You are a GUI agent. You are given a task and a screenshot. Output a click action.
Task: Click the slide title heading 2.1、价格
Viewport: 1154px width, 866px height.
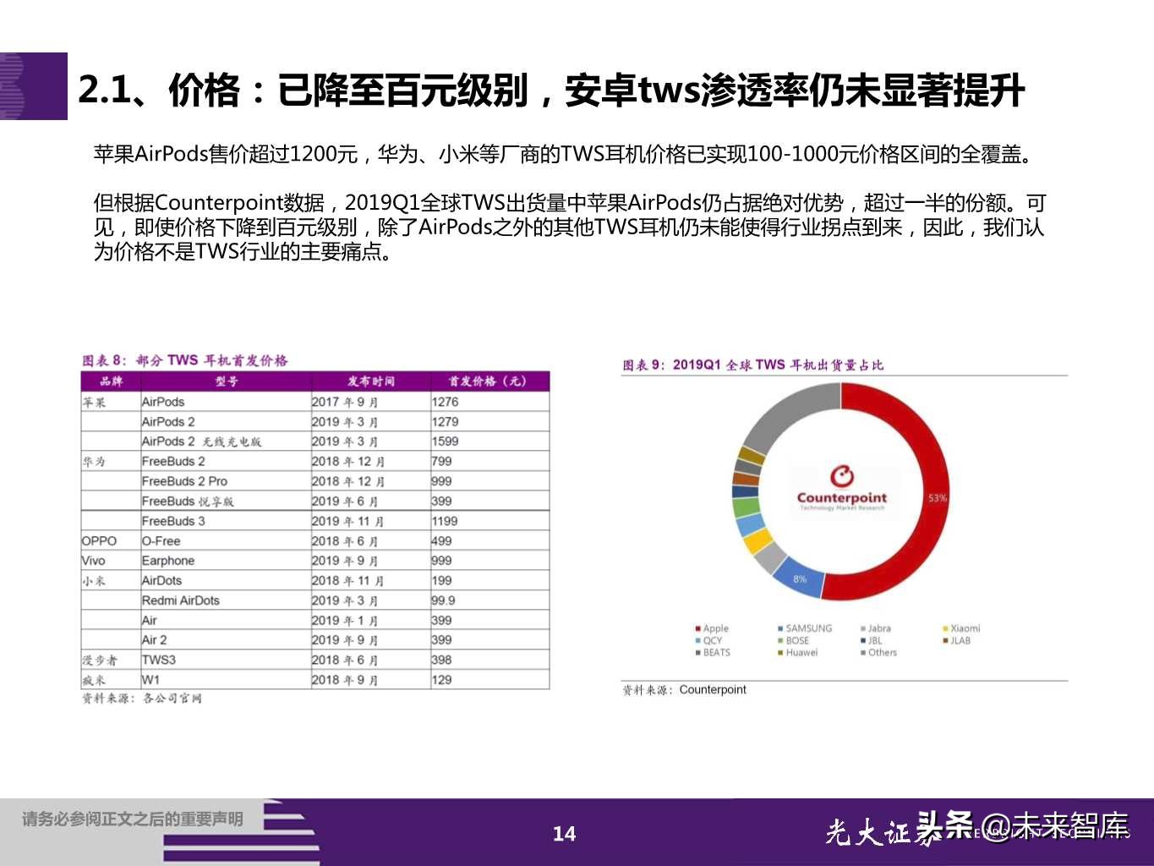click(551, 90)
